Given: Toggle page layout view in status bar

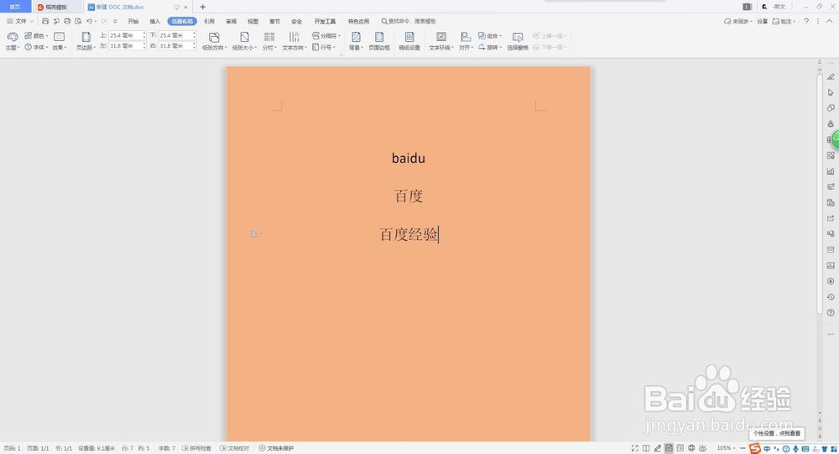Looking at the screenshot, I should [669, 448].
